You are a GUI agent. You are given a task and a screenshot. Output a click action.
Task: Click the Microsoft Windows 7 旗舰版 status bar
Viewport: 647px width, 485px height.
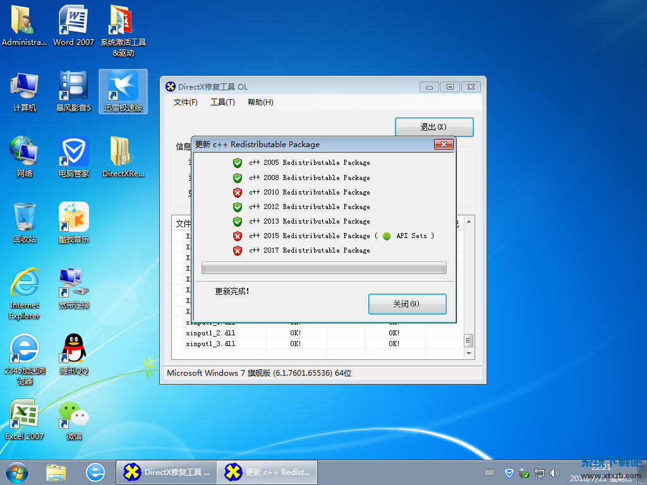(x=323, y=373)
